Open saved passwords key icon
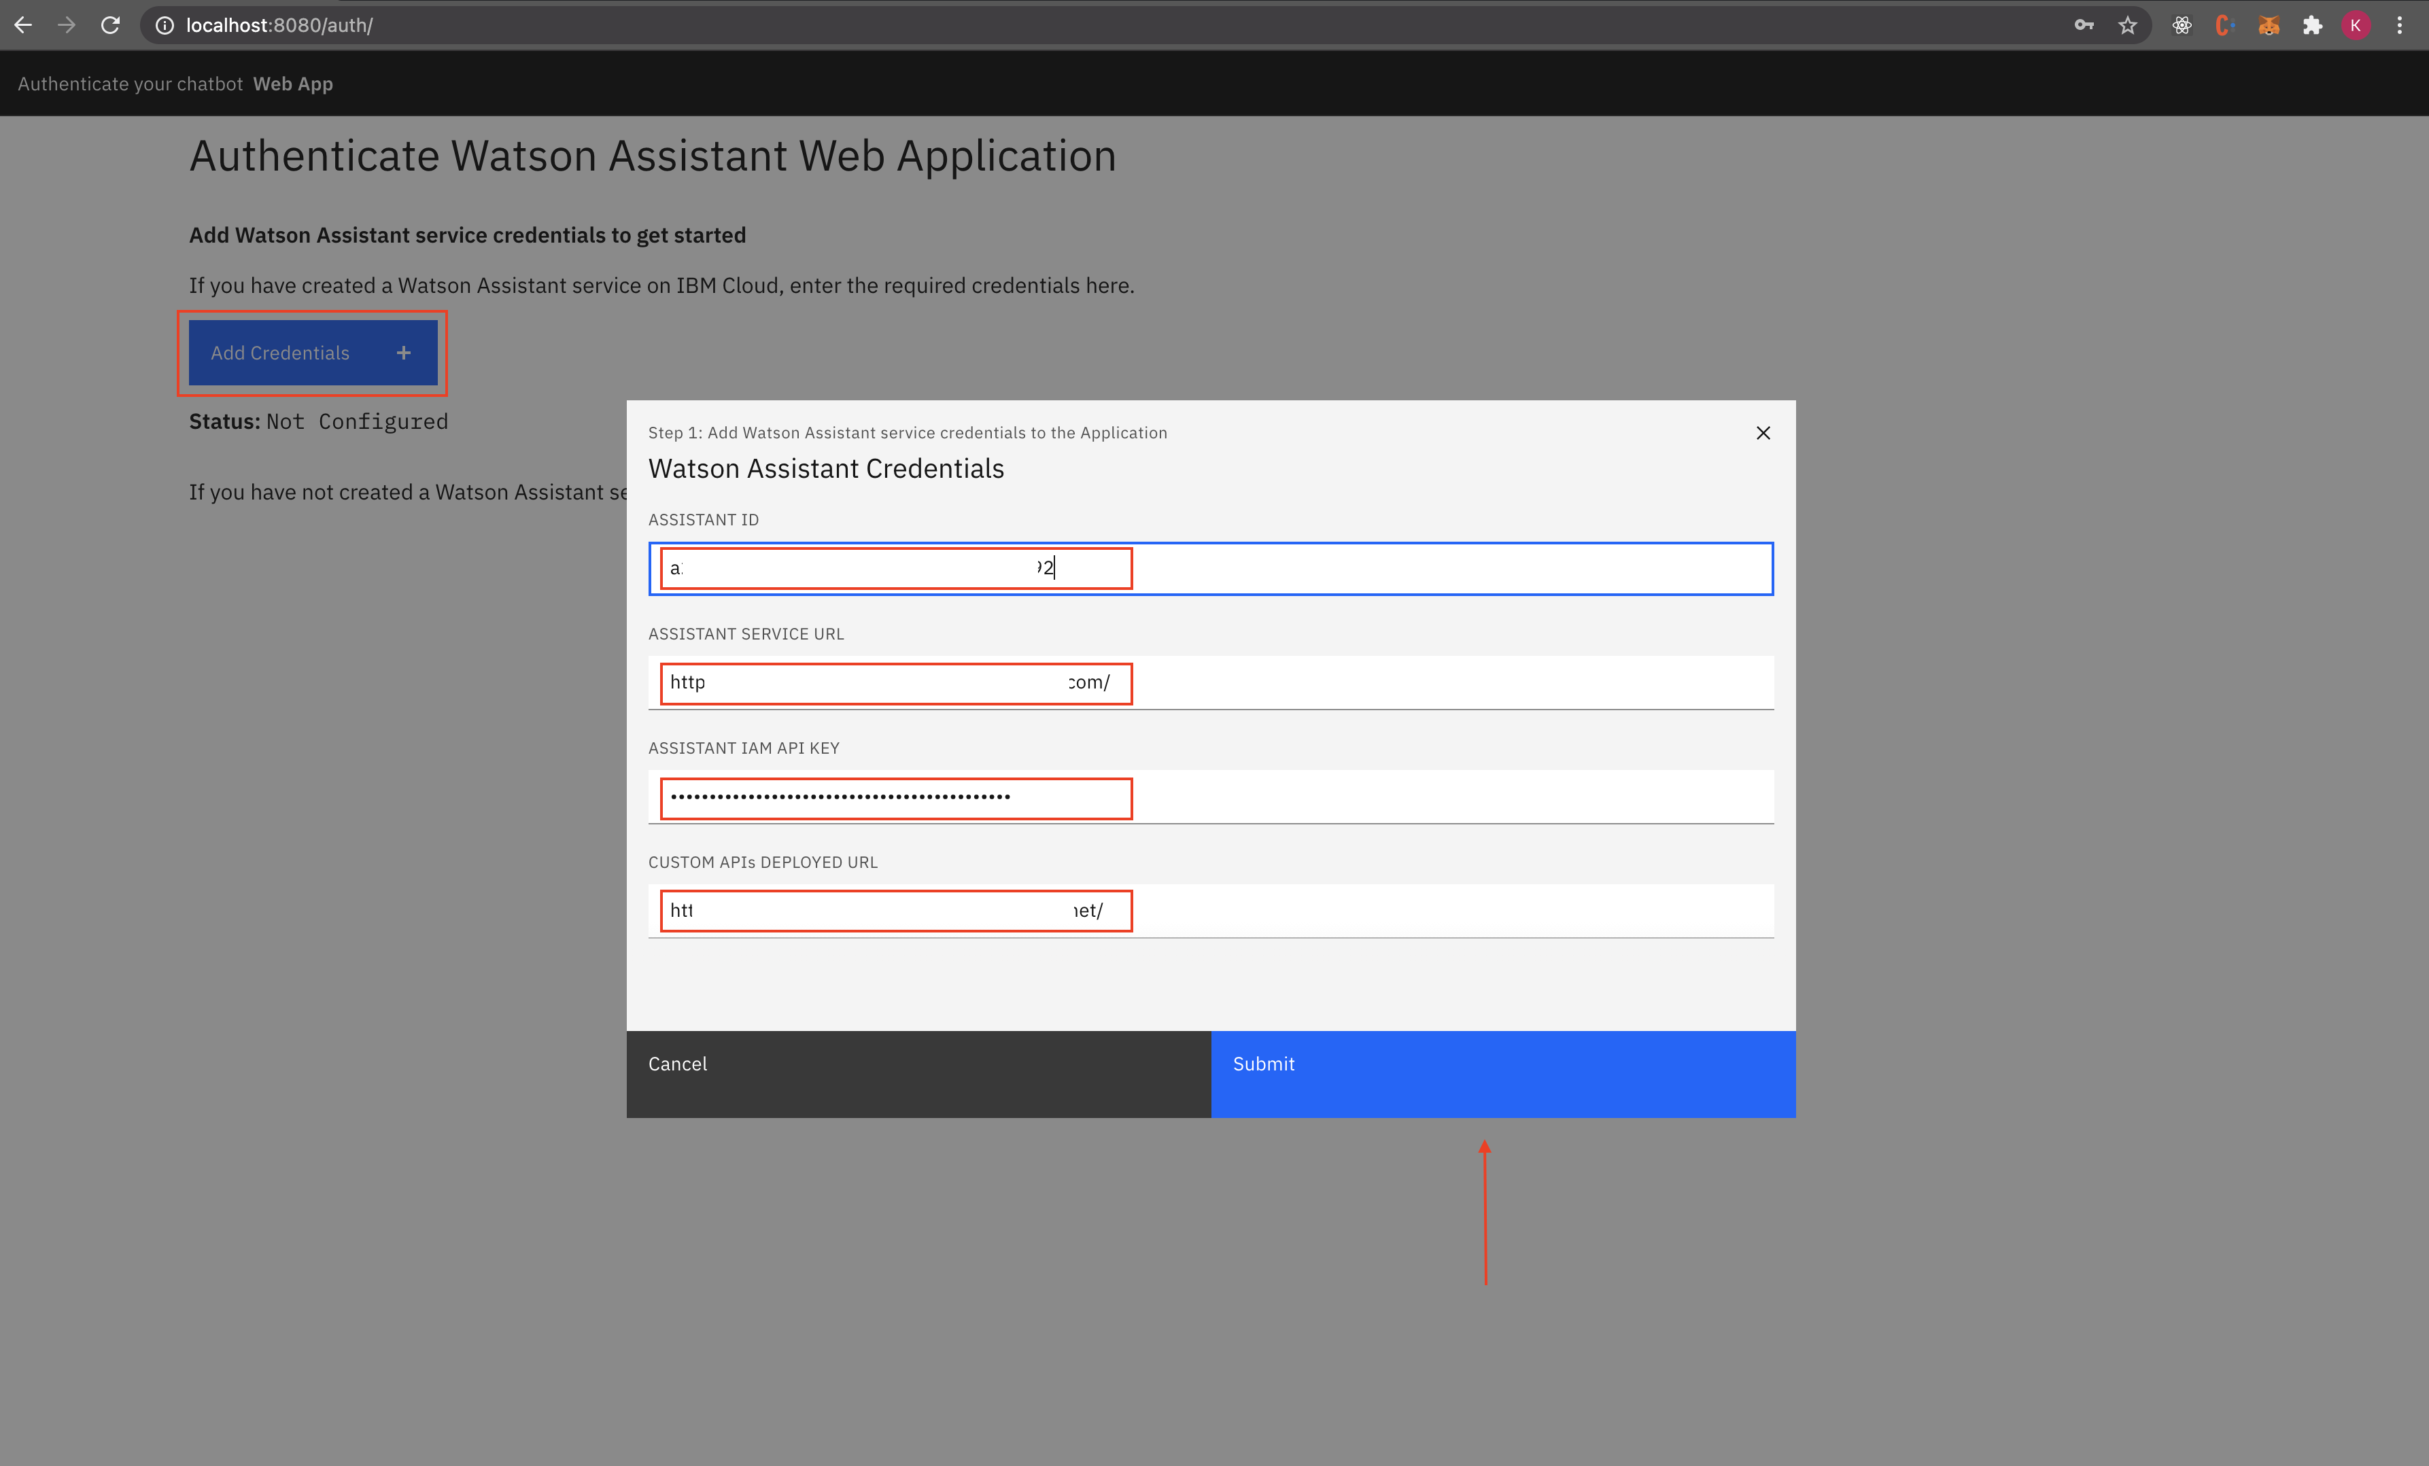Image resolution: width=2429 pixels, height=1466 pixels. (x=2083, y=26)
